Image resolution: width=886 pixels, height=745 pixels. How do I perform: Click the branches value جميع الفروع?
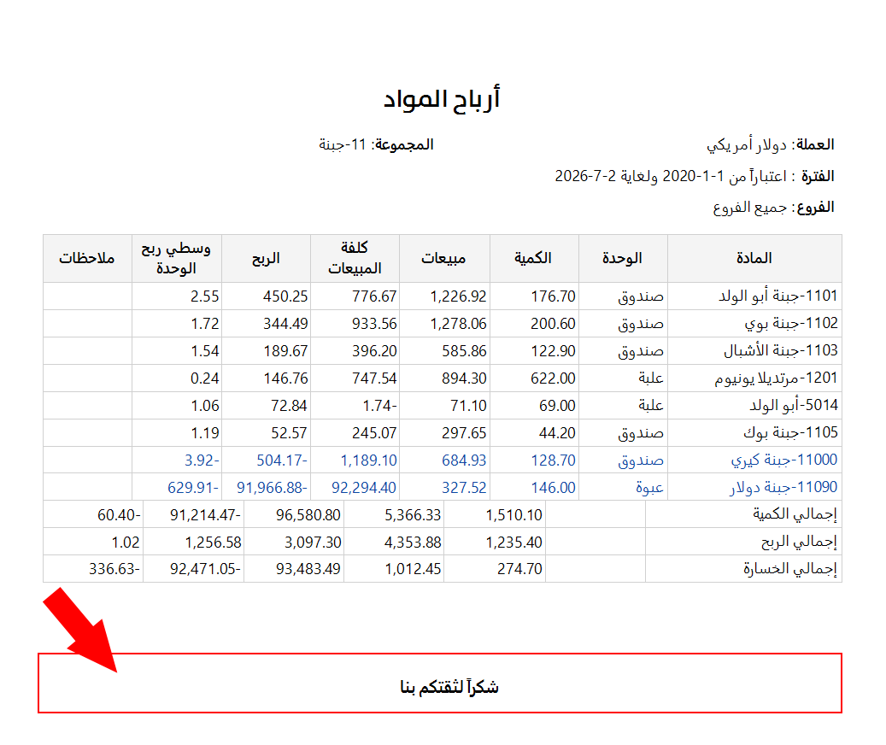point(750,208)
